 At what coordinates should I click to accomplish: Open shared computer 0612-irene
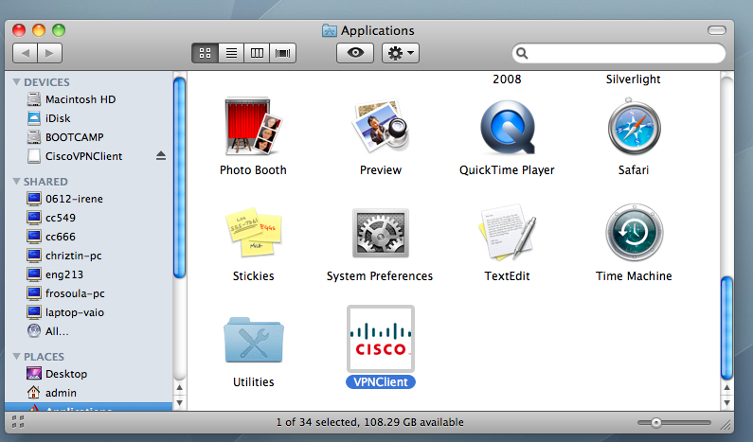[65, 199]
